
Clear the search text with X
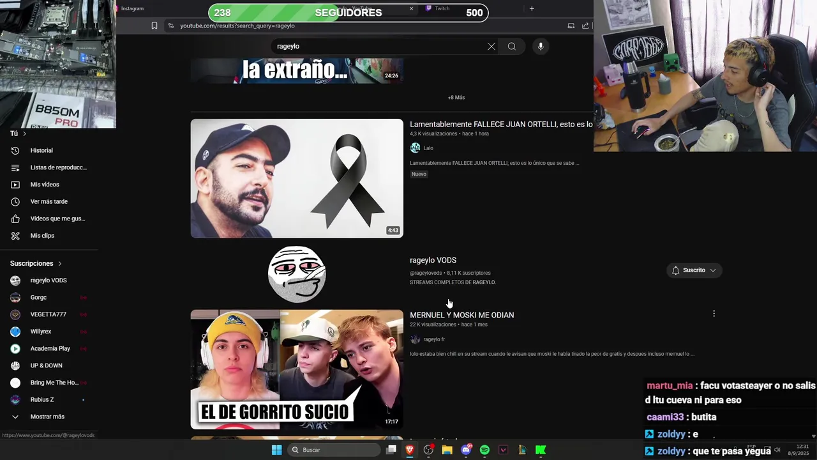point(491,46)
